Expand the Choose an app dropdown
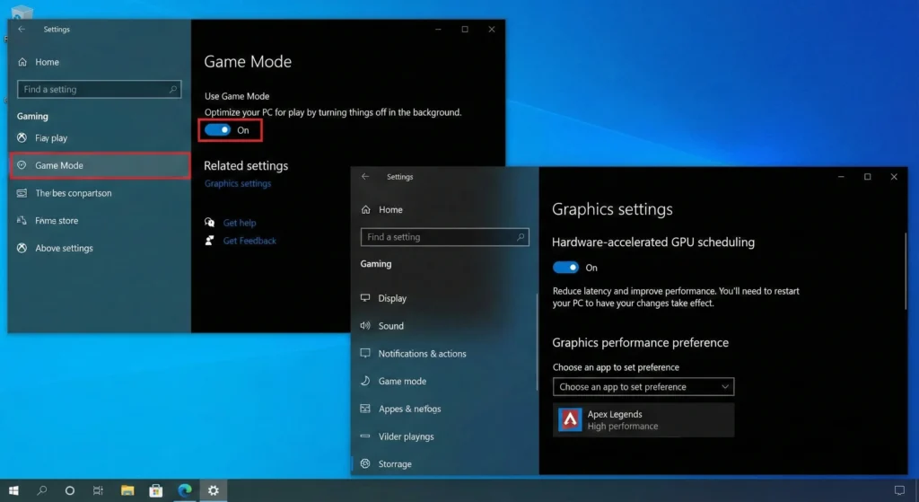The height and width of the screenshot is (502, 919). 643,387
